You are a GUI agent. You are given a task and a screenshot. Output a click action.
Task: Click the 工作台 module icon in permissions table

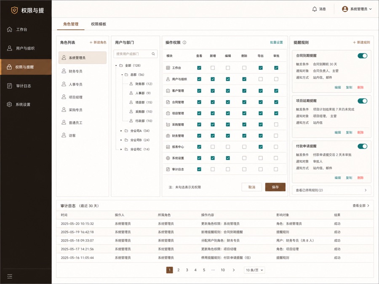168,68
